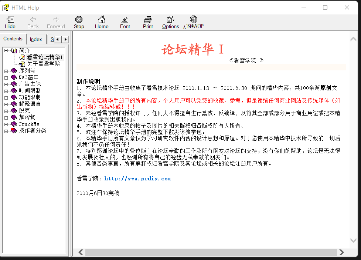
Task: Click the horizontal scrollbar thumb
Action: click(x=211, y=252)
